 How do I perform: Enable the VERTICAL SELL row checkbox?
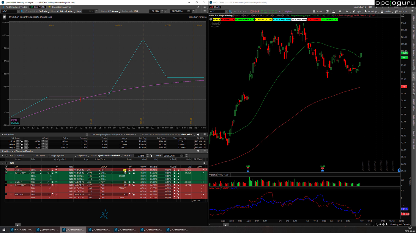(6, 195)
